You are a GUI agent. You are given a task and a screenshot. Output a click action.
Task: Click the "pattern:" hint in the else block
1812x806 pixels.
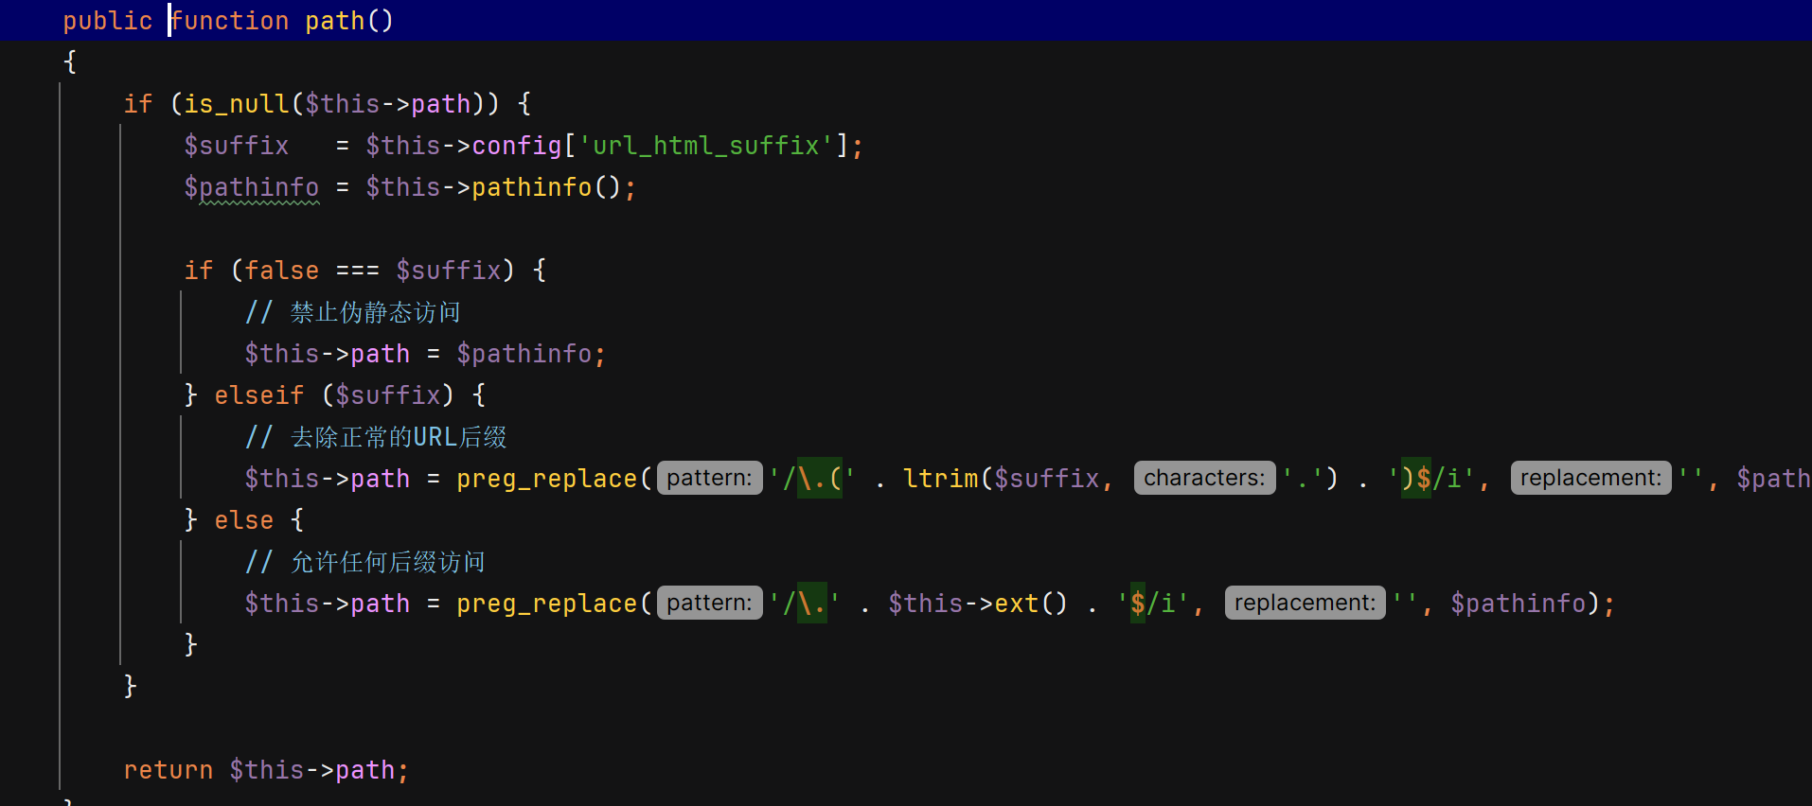[x=709, y=604]
